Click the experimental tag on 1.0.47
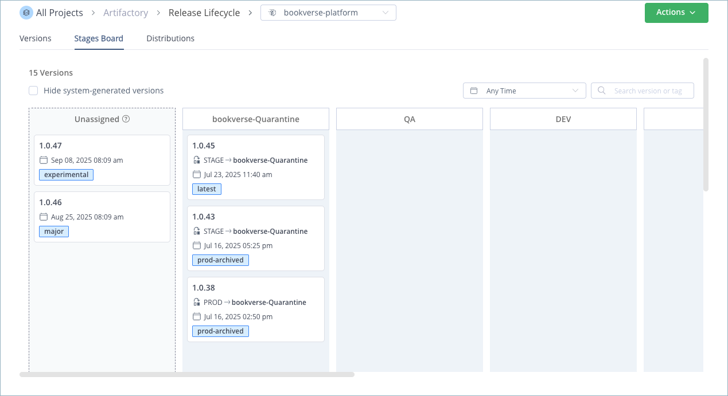This screenshot has height=396, width=728. point(66,175)
